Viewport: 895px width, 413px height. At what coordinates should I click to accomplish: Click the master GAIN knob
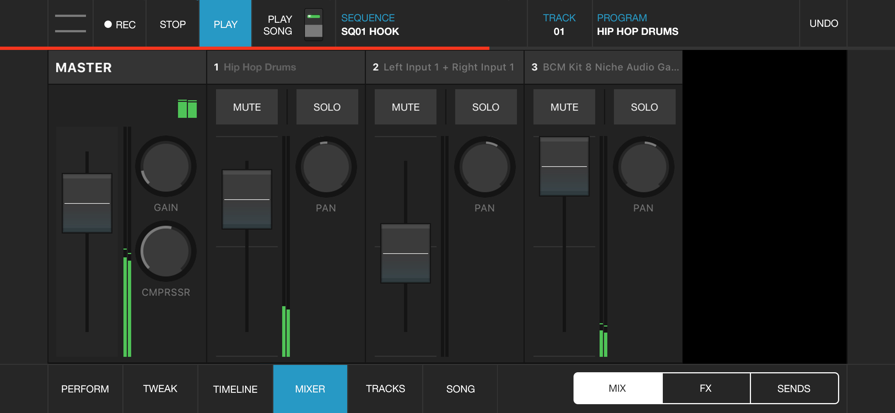click(166, 167)
